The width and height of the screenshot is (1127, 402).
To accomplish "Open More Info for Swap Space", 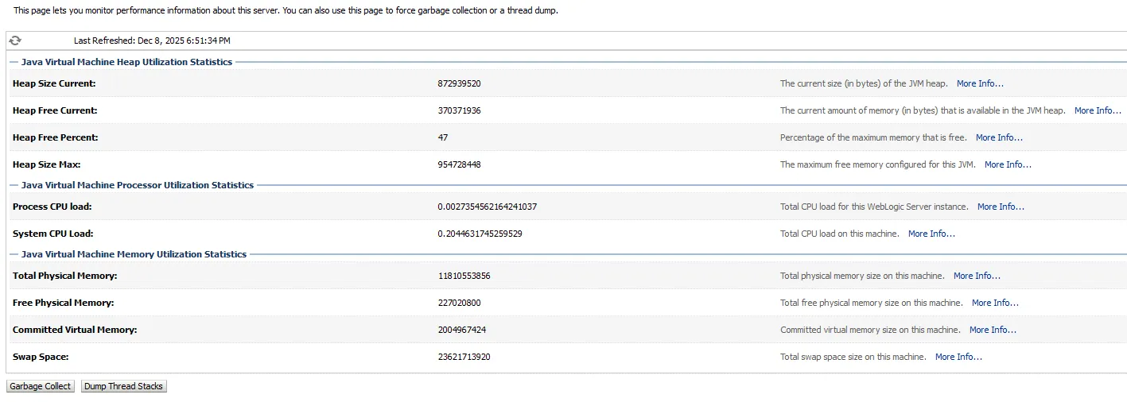I will (x=958, y=357).
